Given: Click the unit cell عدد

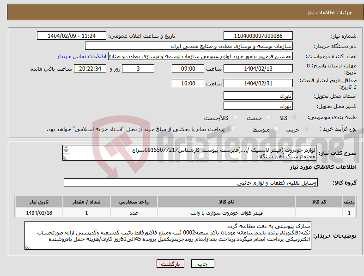Looking at the screenshot, I should pyautogui.click(x=134, y=213).
